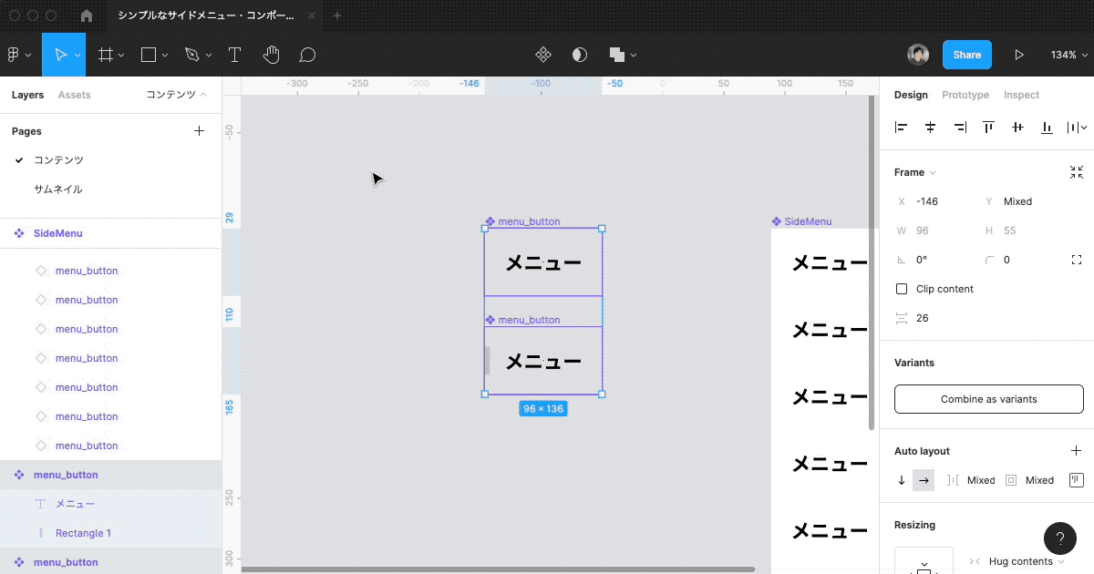
Task: Click the Align left icon
Action: (x=902, y=128)
